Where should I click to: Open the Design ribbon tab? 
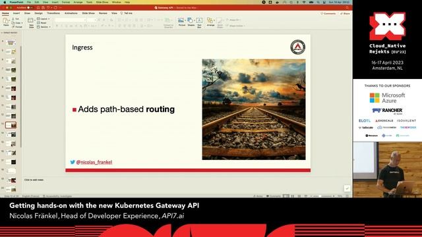tap(38, 13)
